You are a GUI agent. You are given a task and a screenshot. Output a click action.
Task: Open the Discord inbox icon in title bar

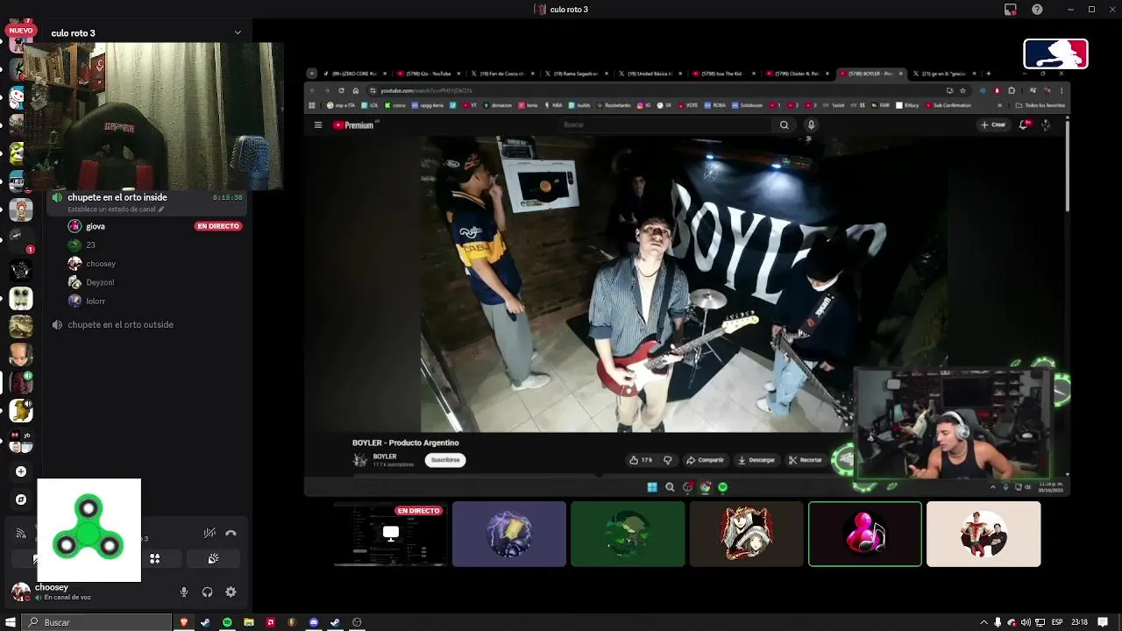1011,9
